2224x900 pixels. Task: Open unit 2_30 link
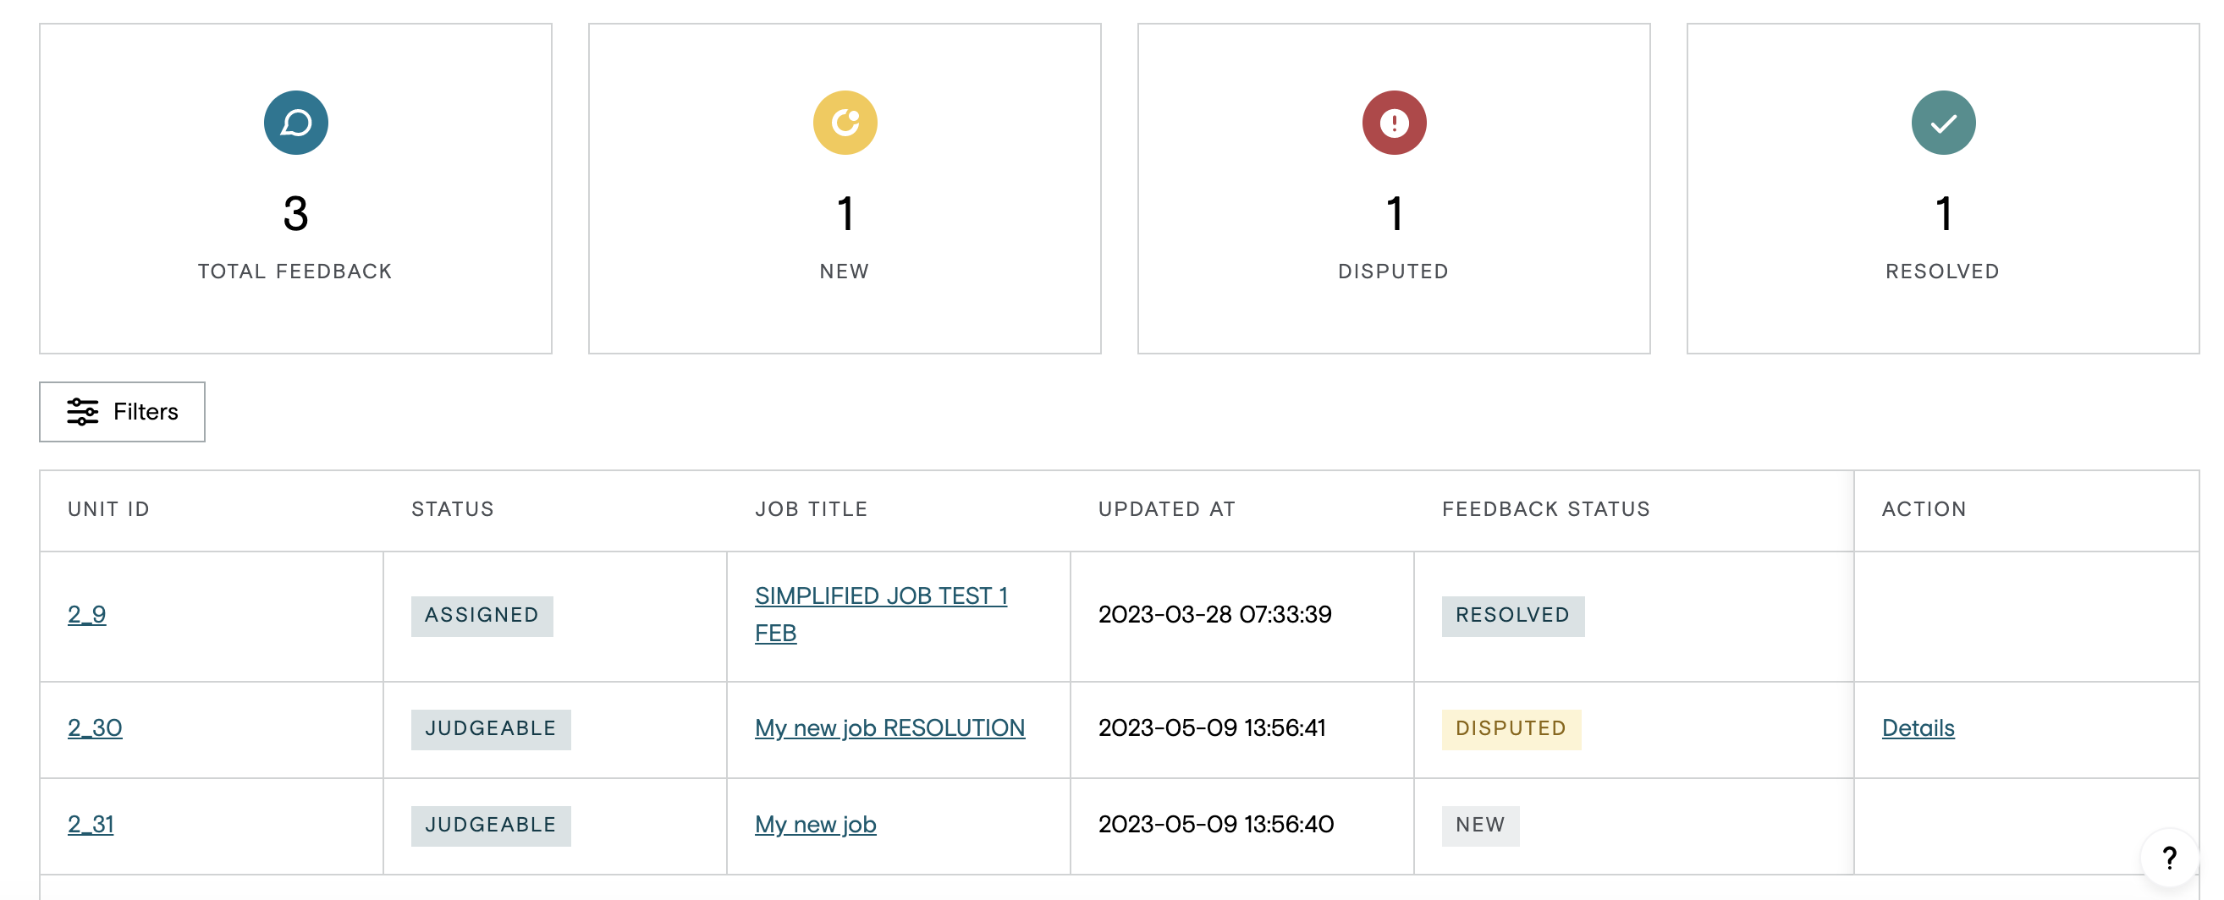[95, 727]
